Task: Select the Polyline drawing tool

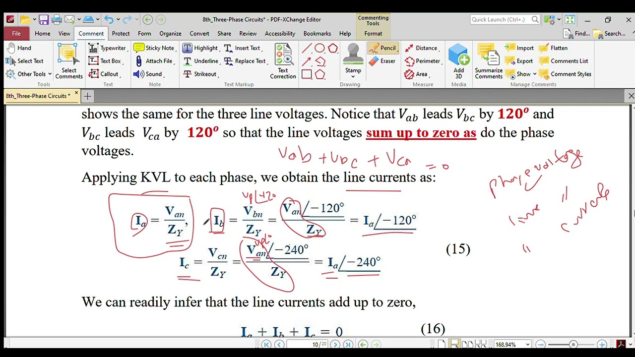Action: tap(320, 61)
